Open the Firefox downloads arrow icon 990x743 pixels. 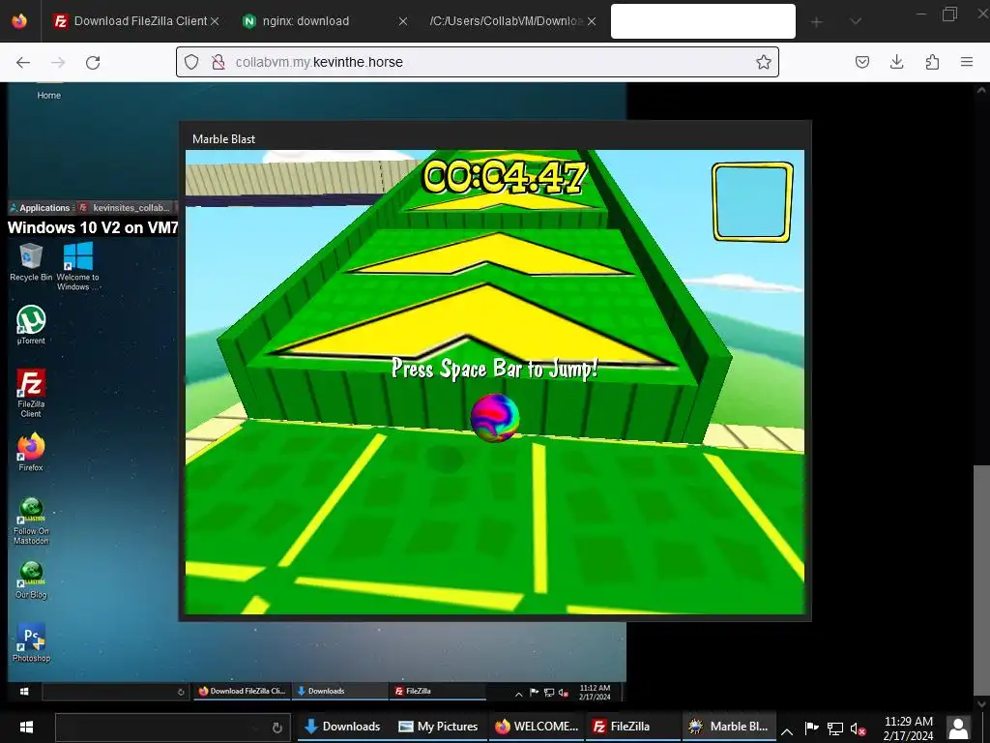(x=896, y=62)
